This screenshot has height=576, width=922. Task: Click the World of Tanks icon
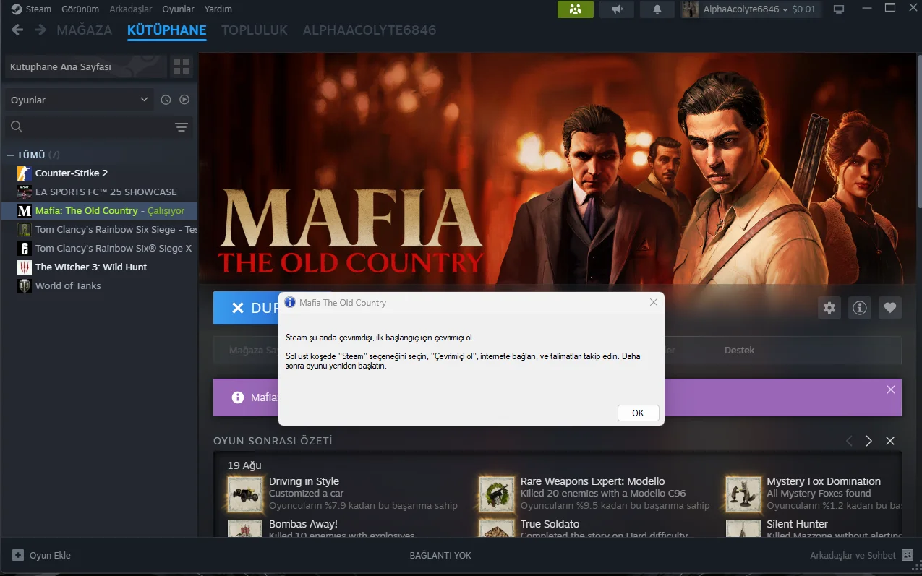click(24, 286)
